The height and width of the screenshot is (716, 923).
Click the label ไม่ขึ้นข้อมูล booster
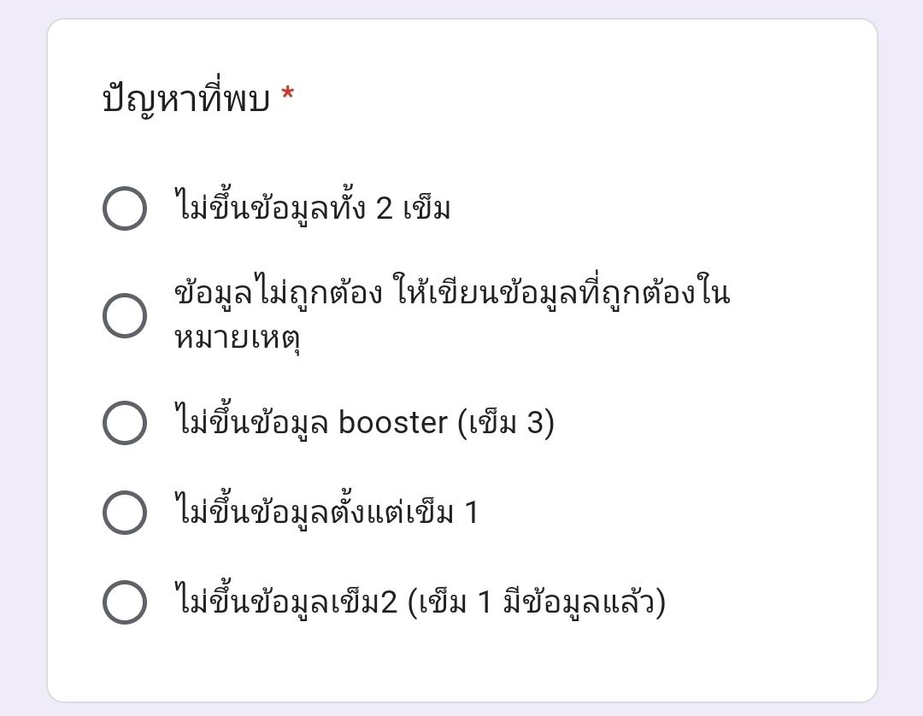click(311, 421)
